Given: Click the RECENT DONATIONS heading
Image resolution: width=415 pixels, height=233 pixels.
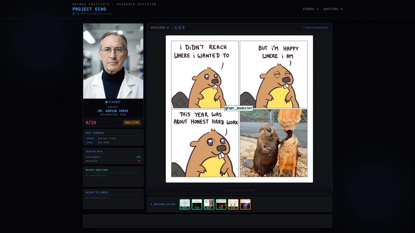Looking at the screenshot, I should point(97,170).
